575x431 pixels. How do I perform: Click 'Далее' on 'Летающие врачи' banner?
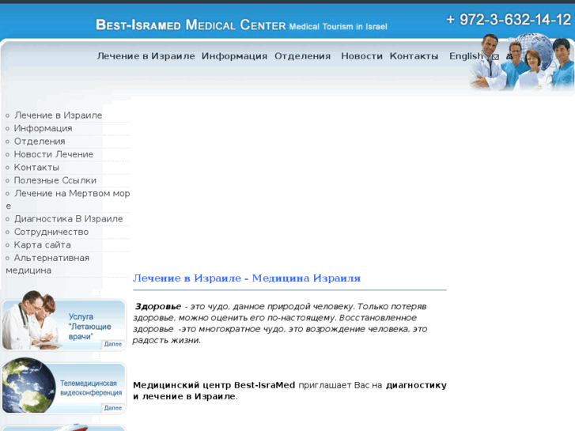pos(112,344)
